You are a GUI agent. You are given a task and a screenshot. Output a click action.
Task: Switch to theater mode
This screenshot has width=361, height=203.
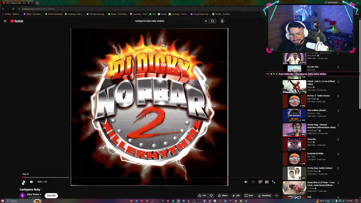pyautogui.click(x=267, y=182)
